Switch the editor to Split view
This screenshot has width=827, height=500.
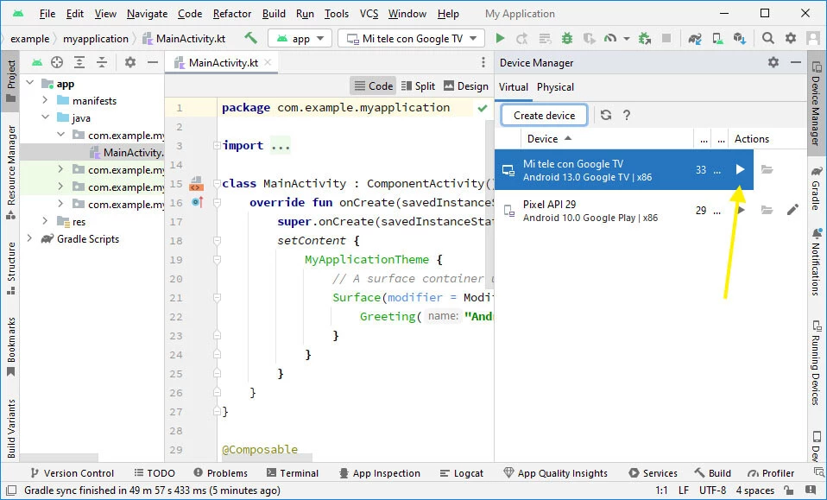(x=418, y=86)
